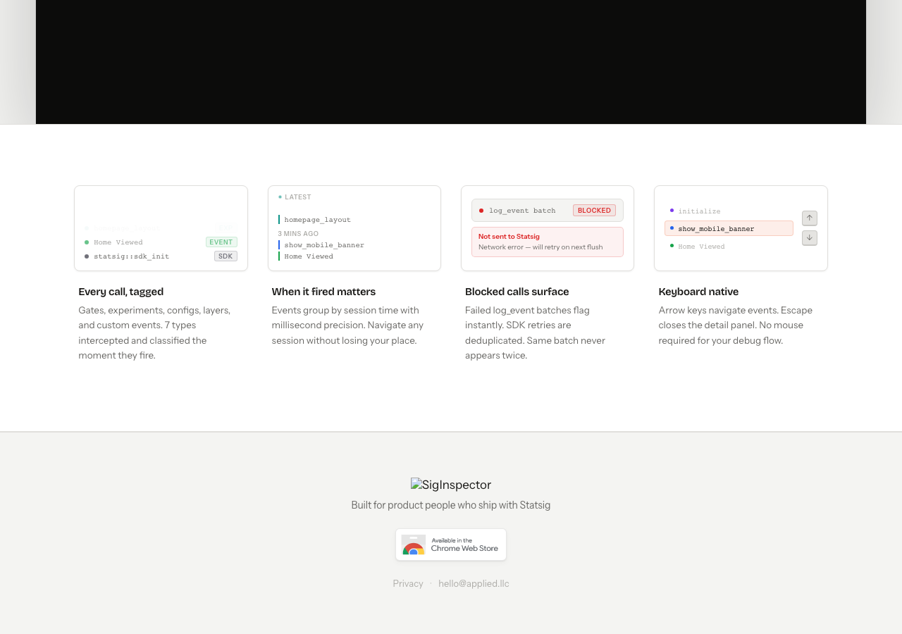902x634 pixels.
Task: Select the LATEST section header
Action: click(x=295, y=197)
